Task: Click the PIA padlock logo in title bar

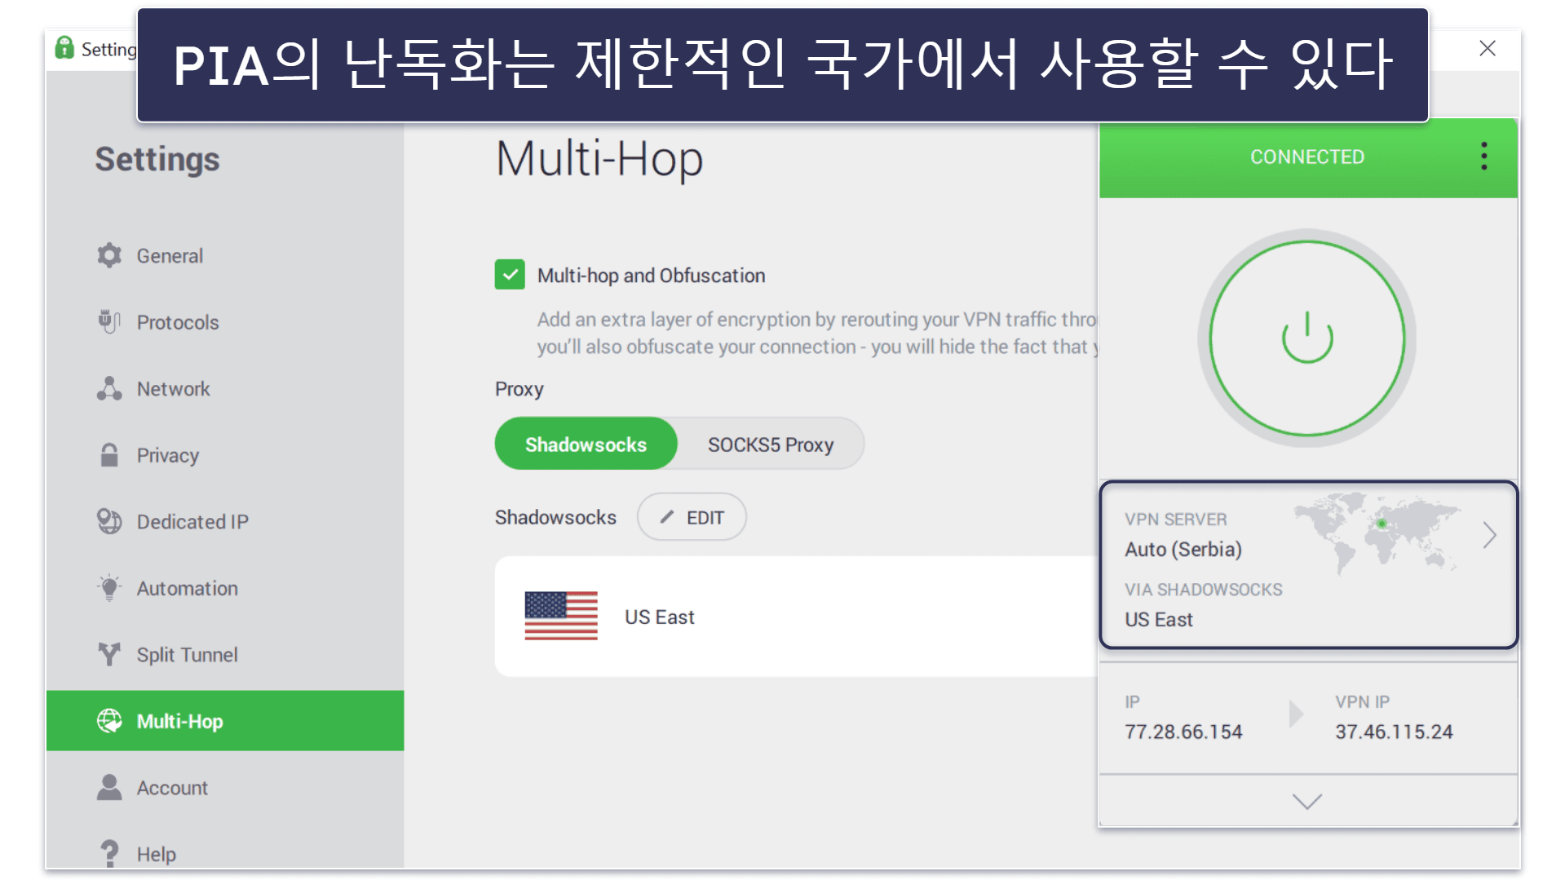Action: coord(64,48)
